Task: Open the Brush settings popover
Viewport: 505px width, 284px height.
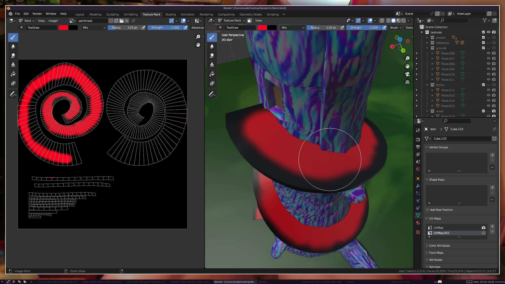Action: click(x=396, y=28)
